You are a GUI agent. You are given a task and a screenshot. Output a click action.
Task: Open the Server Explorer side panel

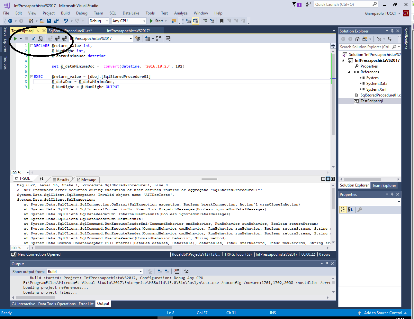[5, 40]
